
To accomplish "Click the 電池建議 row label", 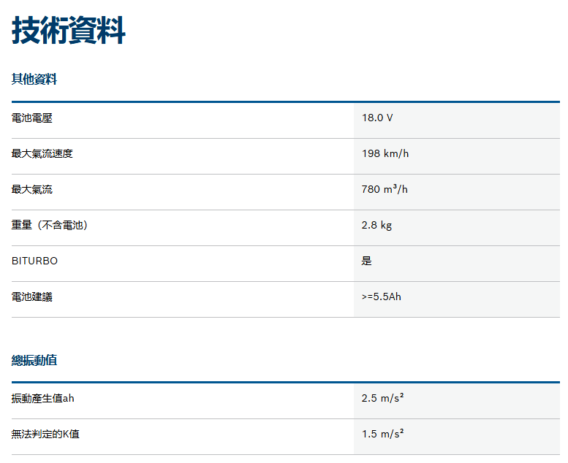I will [32, 296].
